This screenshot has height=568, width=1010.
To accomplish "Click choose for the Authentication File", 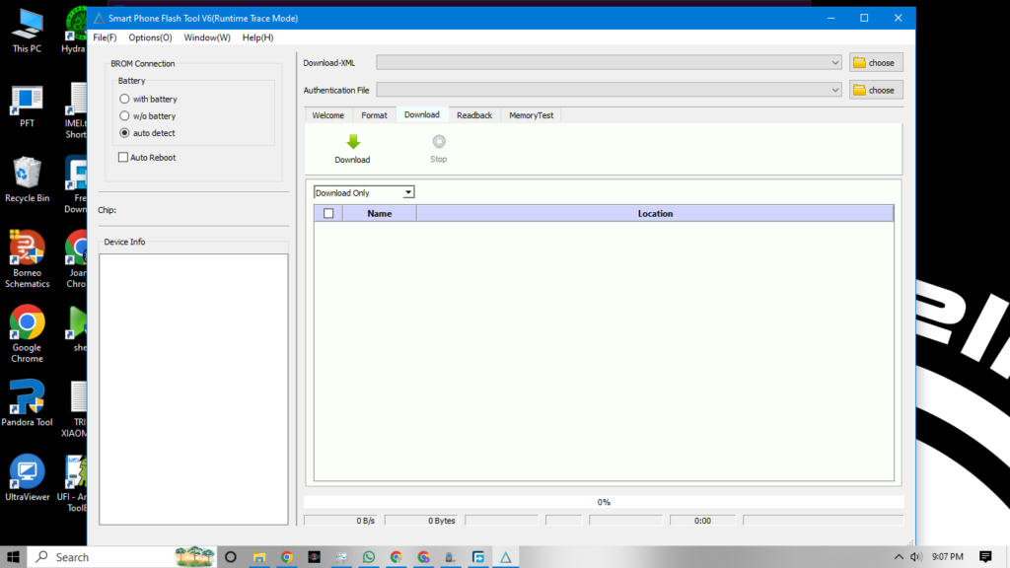I will 875,90.
